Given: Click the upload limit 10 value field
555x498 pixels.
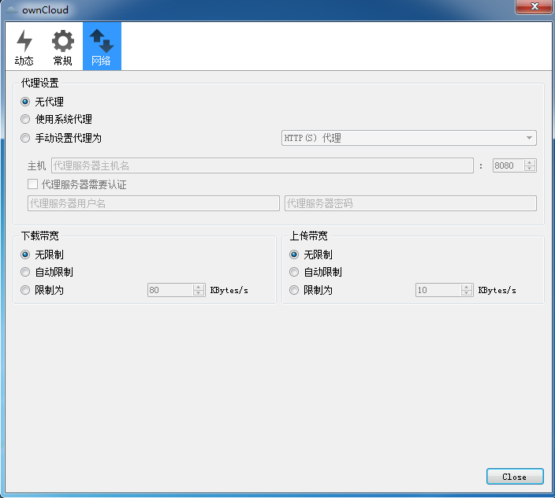Looking at the screenshot, I should [438, 290].
